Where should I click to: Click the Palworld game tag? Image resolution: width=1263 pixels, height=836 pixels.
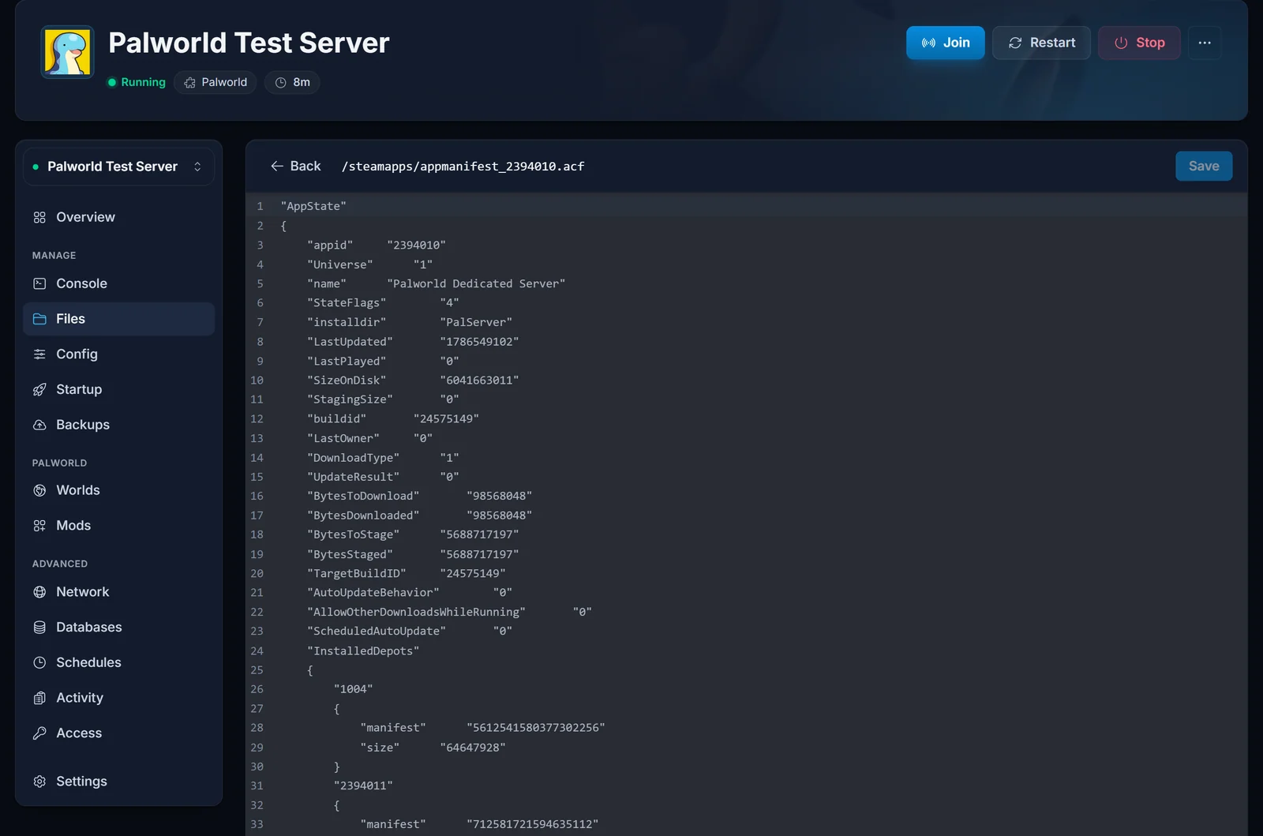215,82
